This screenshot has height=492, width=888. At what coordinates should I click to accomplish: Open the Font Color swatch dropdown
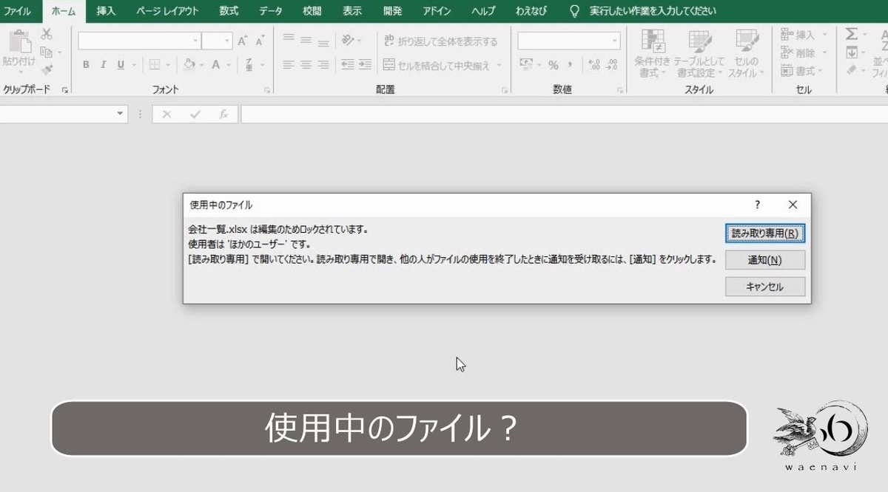[x=227, y=64]
